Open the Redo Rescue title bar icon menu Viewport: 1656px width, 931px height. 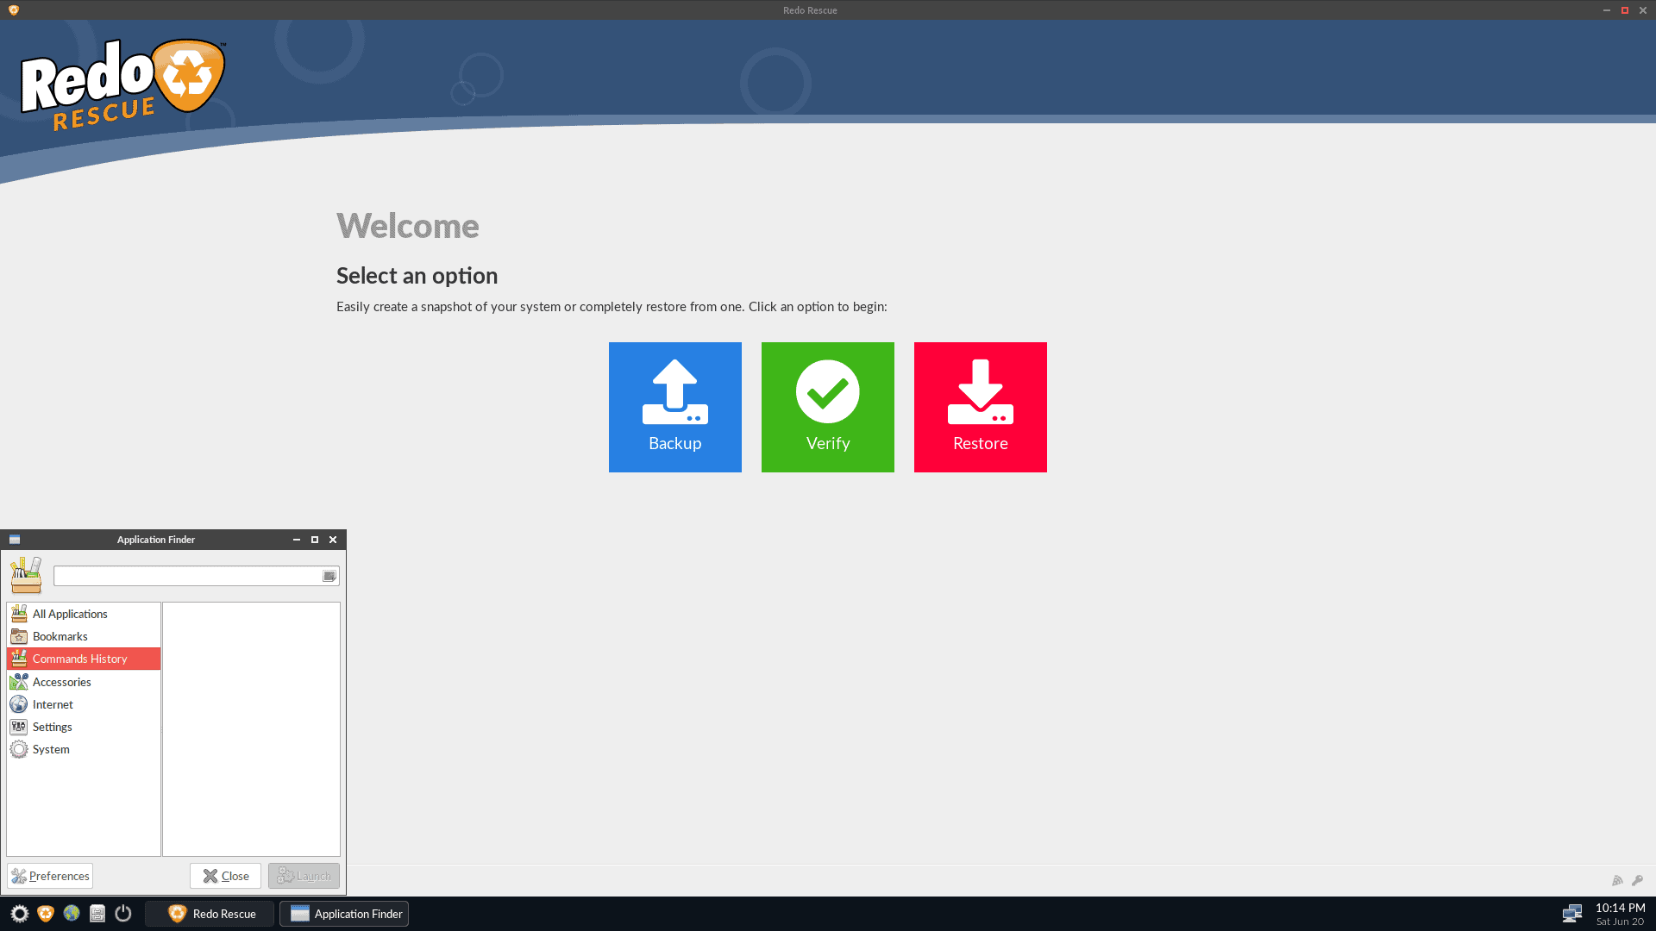tap(13, 10)
